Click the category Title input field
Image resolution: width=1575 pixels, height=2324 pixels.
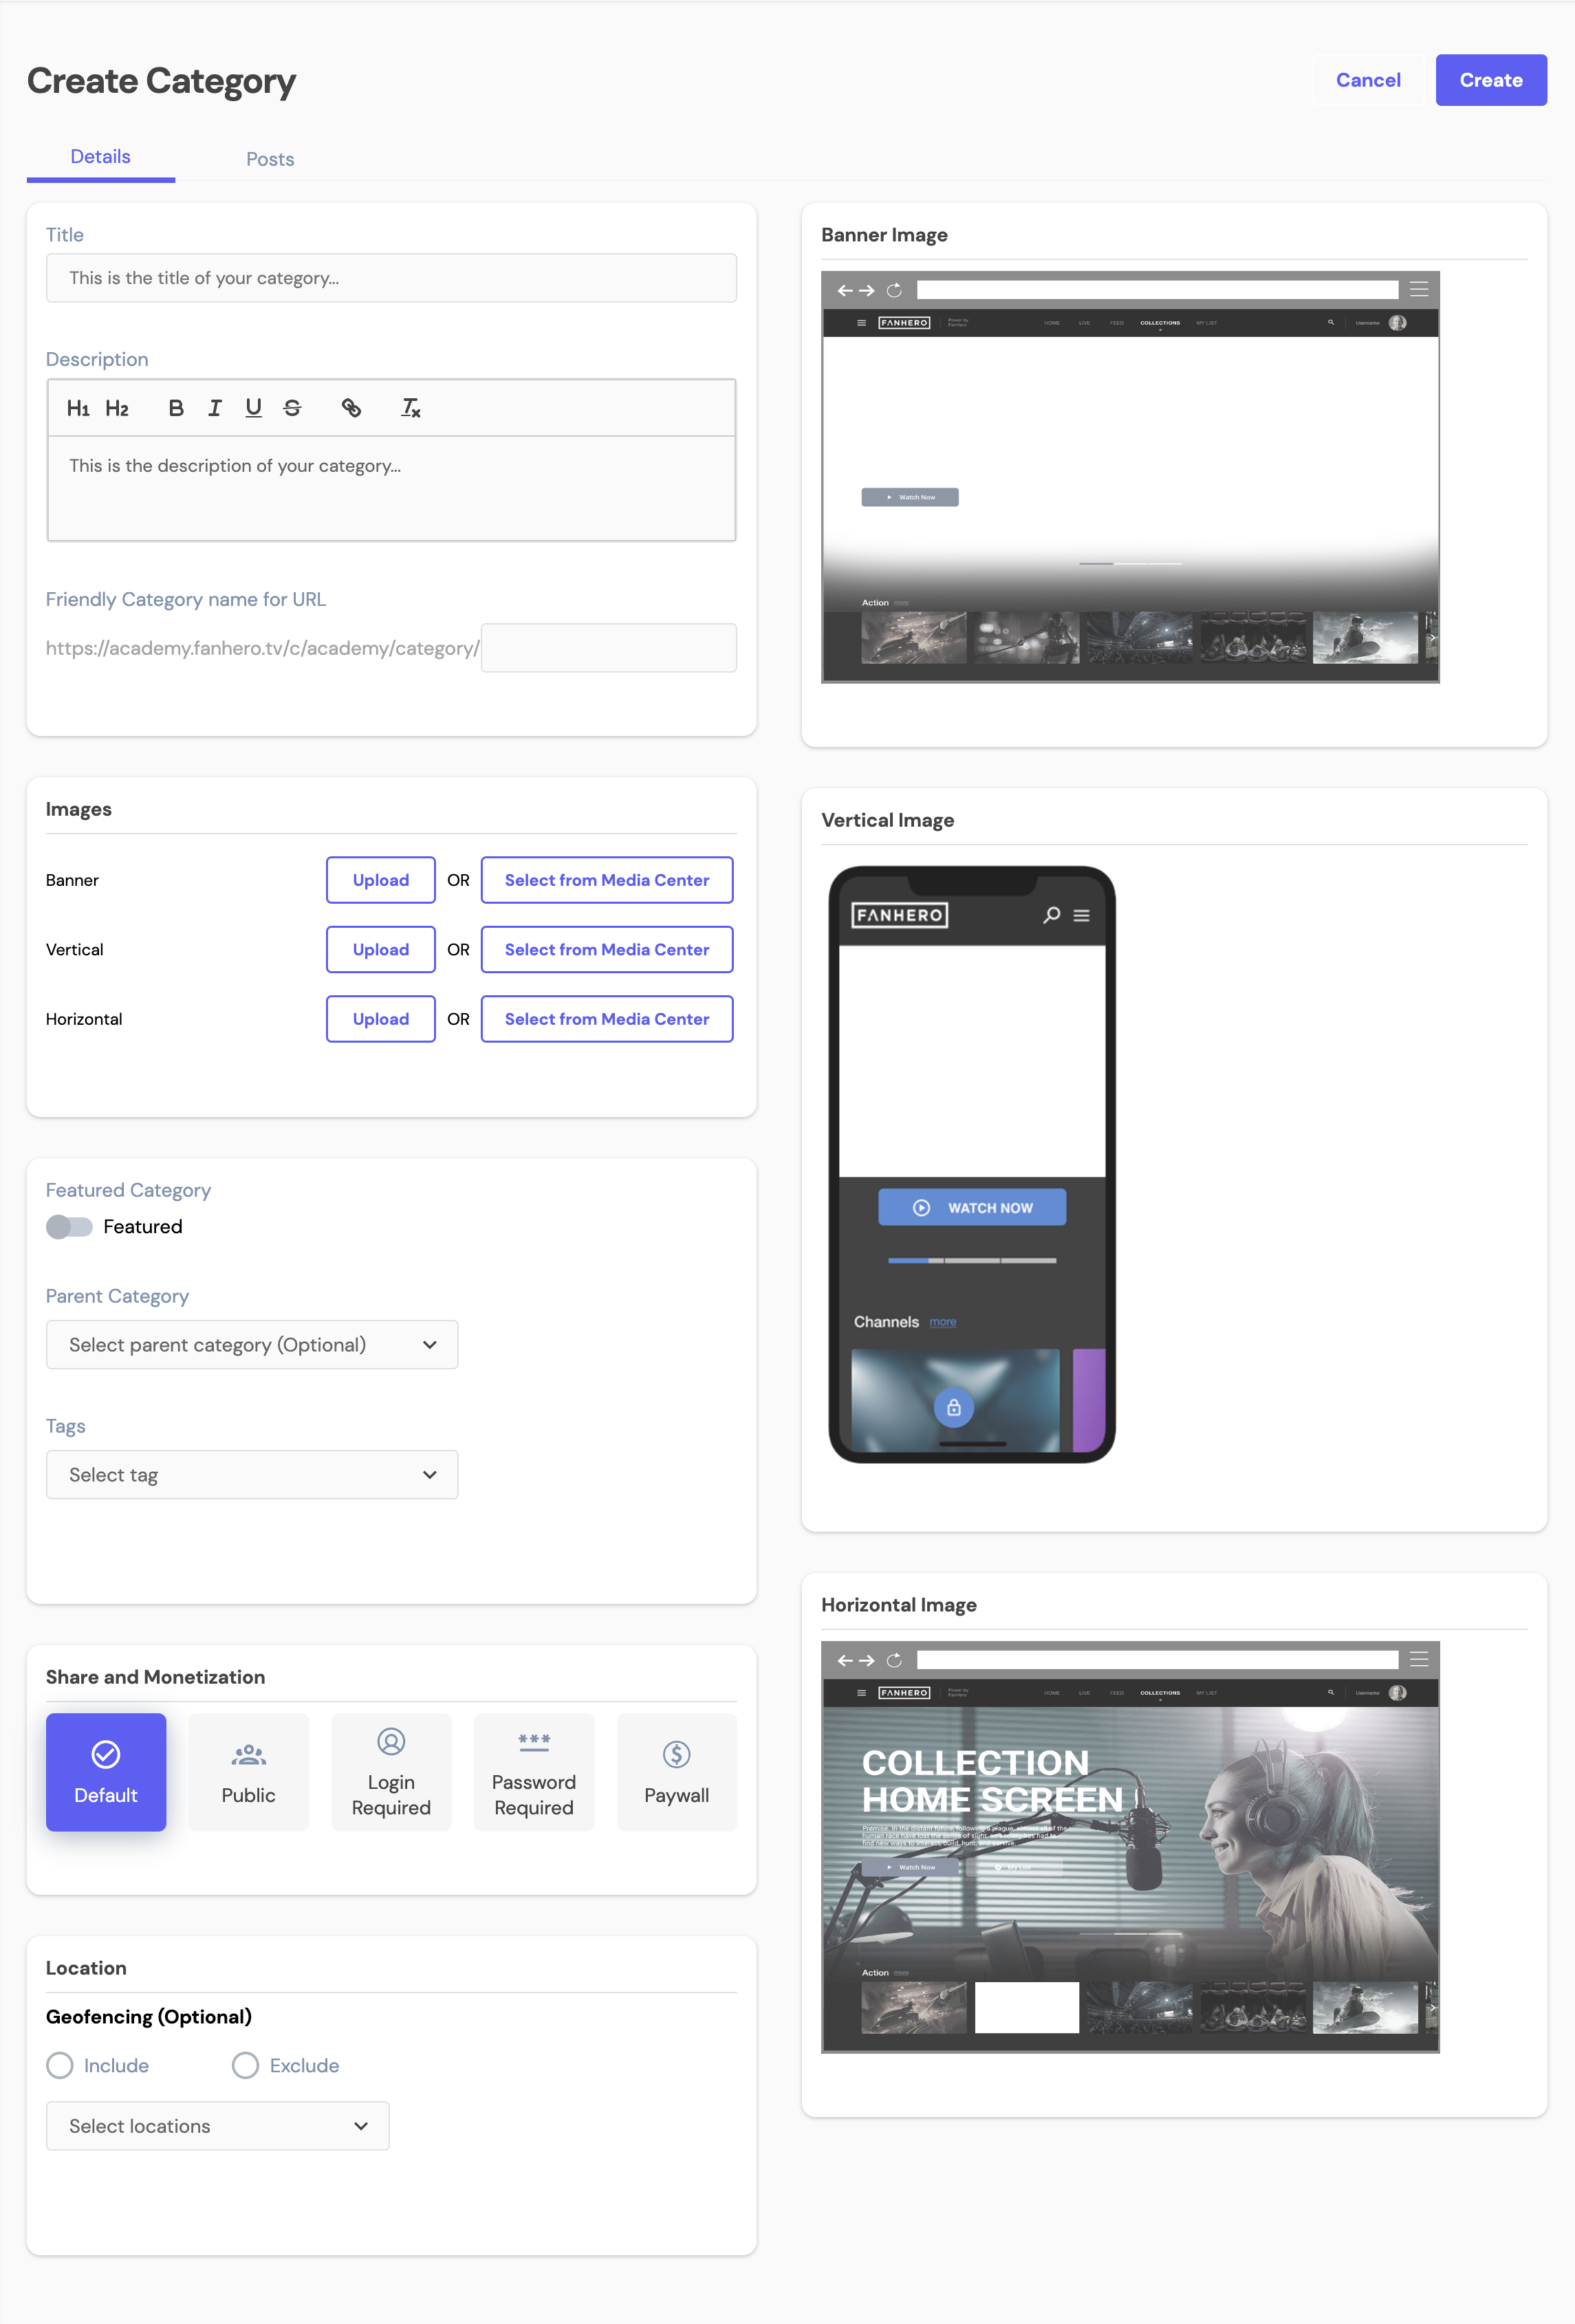coord(391,278)
